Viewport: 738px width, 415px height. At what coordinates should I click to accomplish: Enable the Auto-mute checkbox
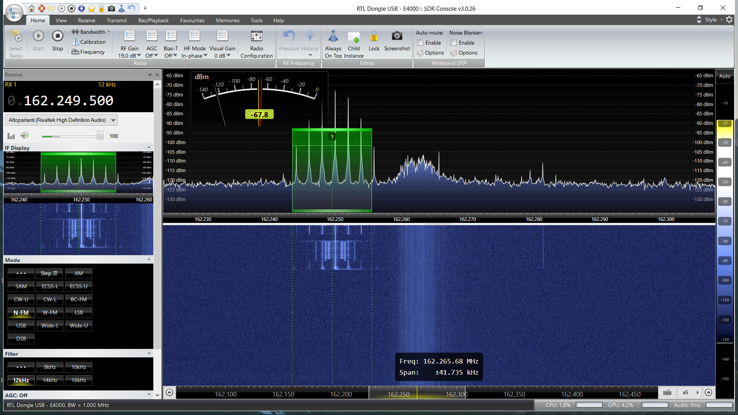pos(421,43)
